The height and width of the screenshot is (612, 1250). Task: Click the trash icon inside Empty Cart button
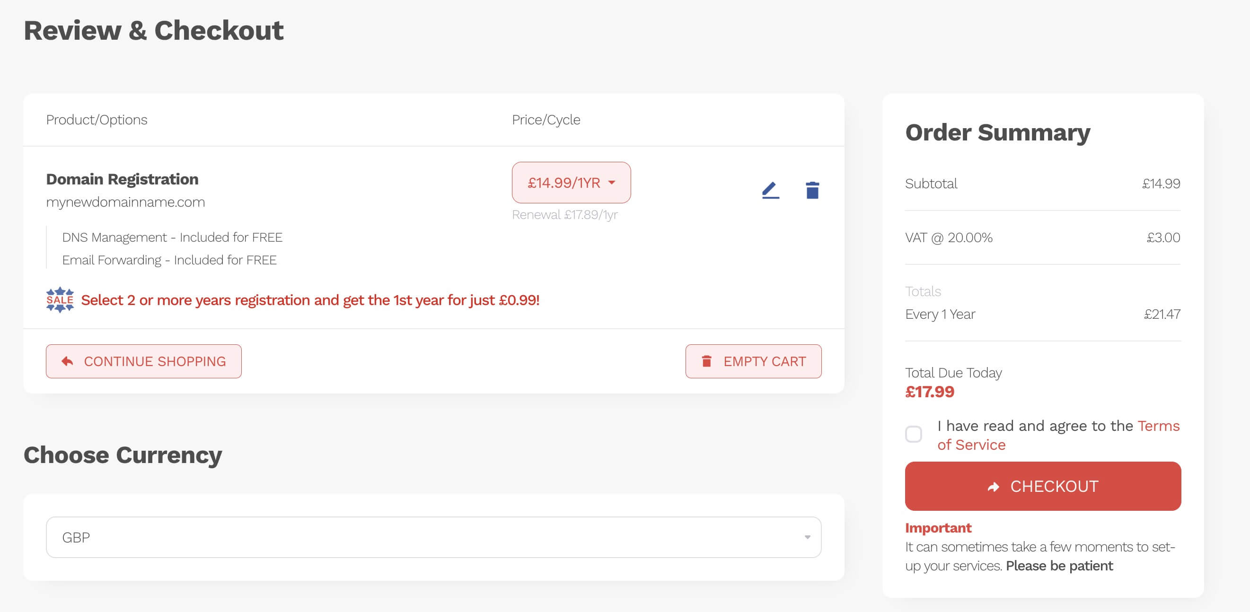(x=706, y=361)
